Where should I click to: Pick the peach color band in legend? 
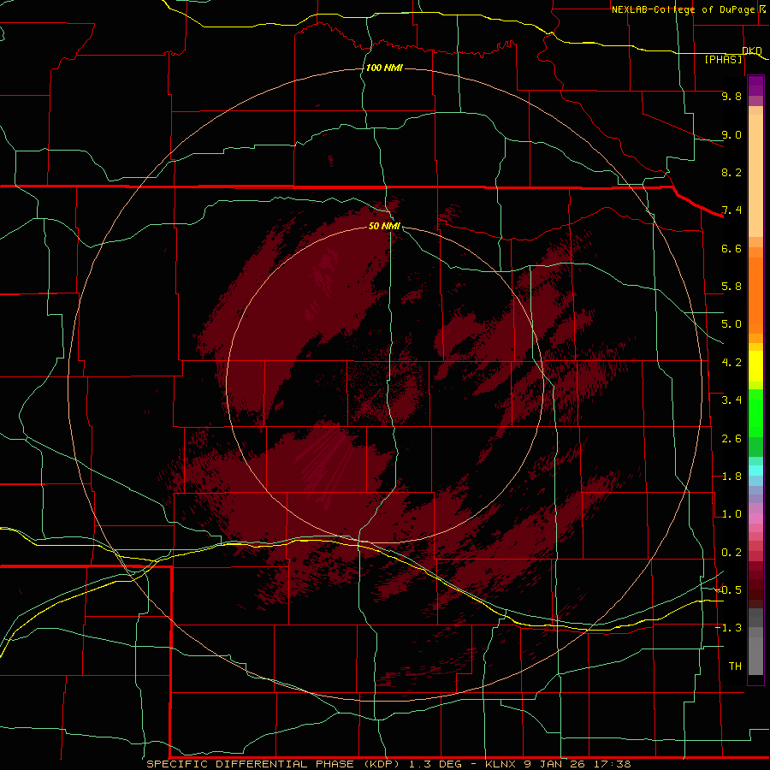[x=755, y=175]
